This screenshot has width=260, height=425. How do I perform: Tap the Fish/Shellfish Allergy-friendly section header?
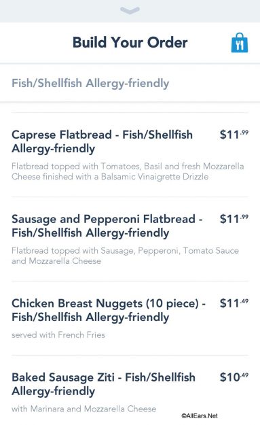[x=90, y=83]
